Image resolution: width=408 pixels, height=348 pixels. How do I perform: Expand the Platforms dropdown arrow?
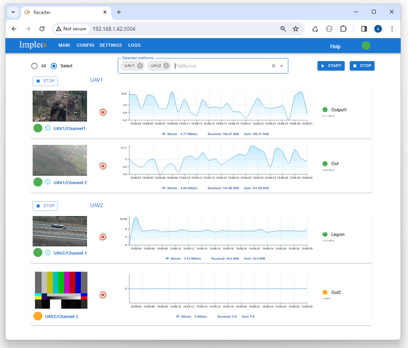click(282, 66)
